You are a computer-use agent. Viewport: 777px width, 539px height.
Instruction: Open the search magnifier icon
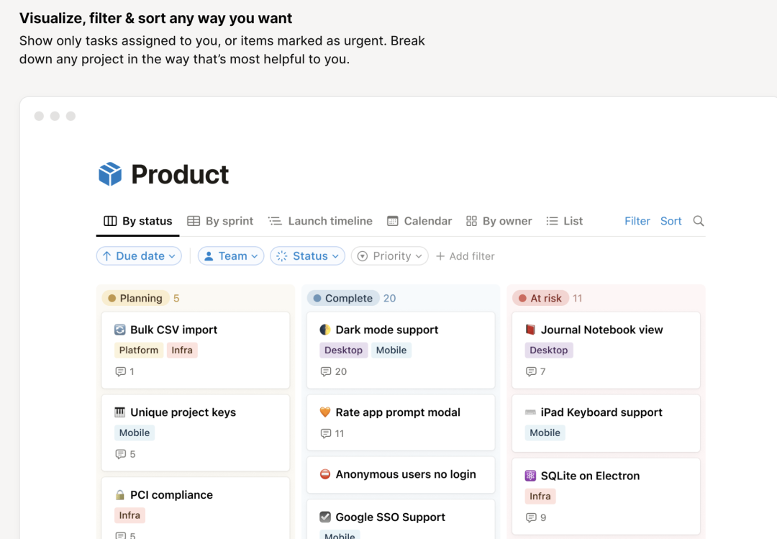[698, 221]
